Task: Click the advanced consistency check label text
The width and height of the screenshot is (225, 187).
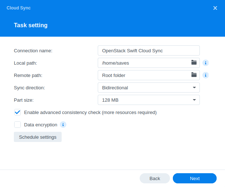Action: pos(90,113)
